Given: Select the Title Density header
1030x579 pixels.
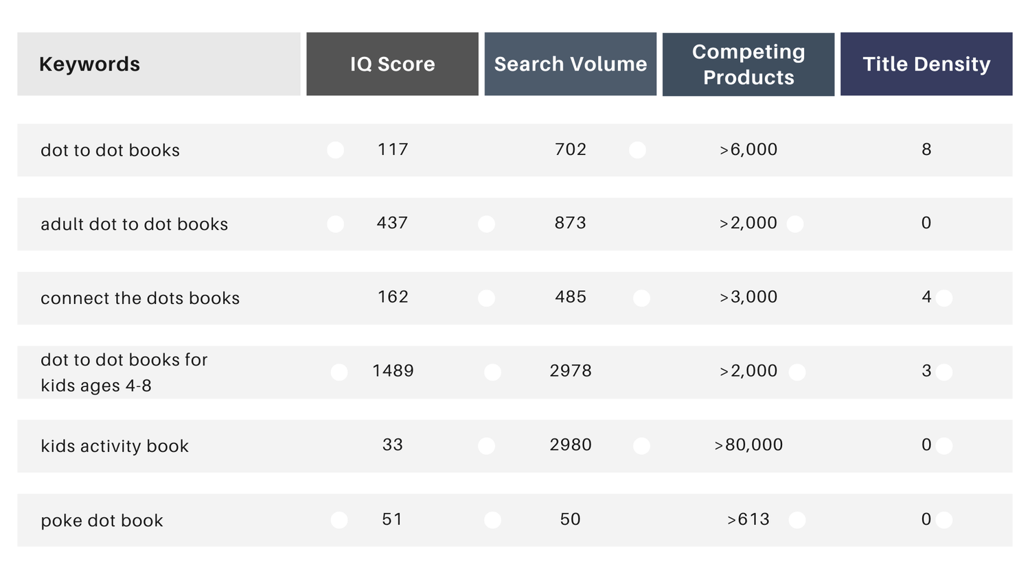Looking at the screenshot, I should (926, 64).
